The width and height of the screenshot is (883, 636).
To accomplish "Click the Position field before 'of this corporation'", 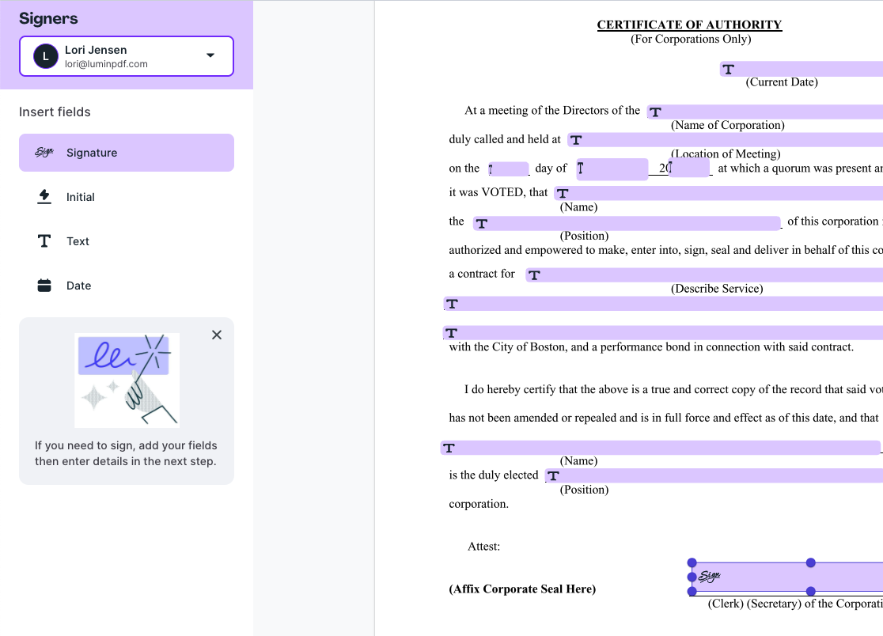I will pos(627,223).
